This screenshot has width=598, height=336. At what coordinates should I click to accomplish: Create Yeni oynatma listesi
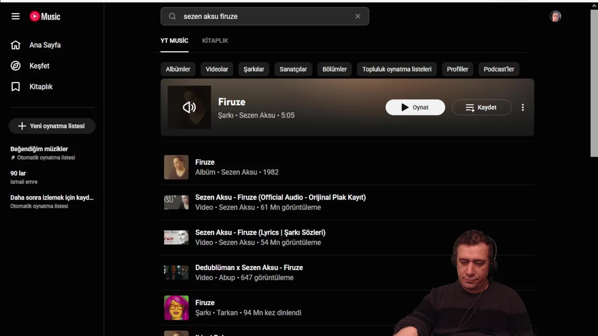pos(52,126)
